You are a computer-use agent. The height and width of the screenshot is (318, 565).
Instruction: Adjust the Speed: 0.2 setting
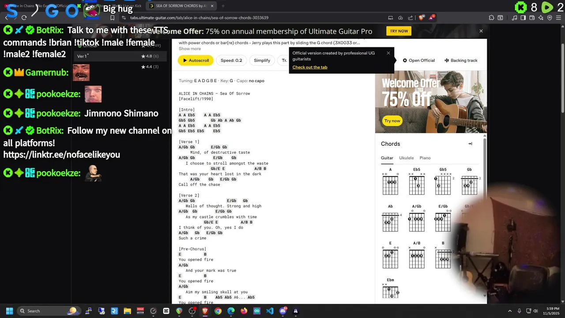pyautogui.click(x=231, y=61)
